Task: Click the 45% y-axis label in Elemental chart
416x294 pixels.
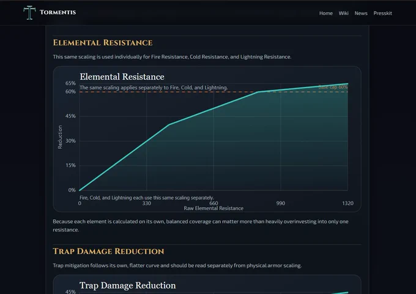Action: point(70,116)
